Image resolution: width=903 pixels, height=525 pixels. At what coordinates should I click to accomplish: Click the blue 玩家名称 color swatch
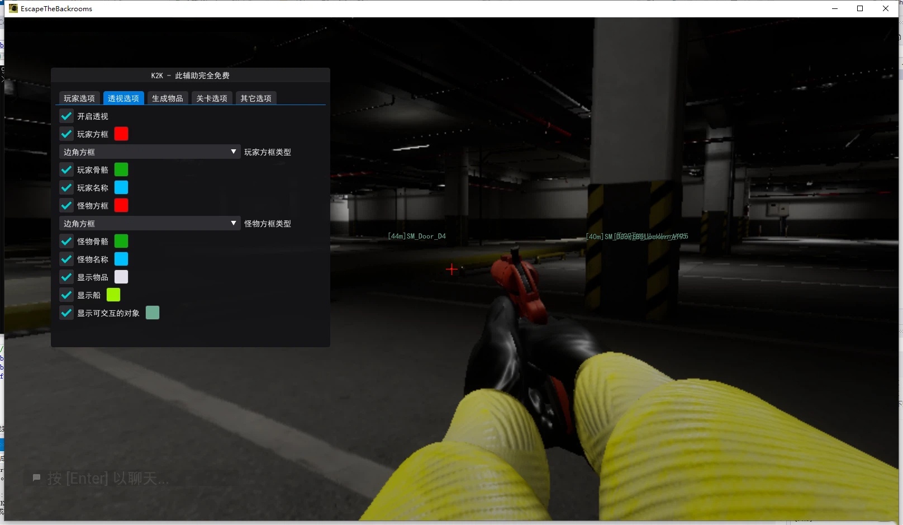pos(121,188)
